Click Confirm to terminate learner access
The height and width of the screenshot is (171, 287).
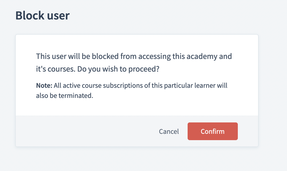click(212, 131)
